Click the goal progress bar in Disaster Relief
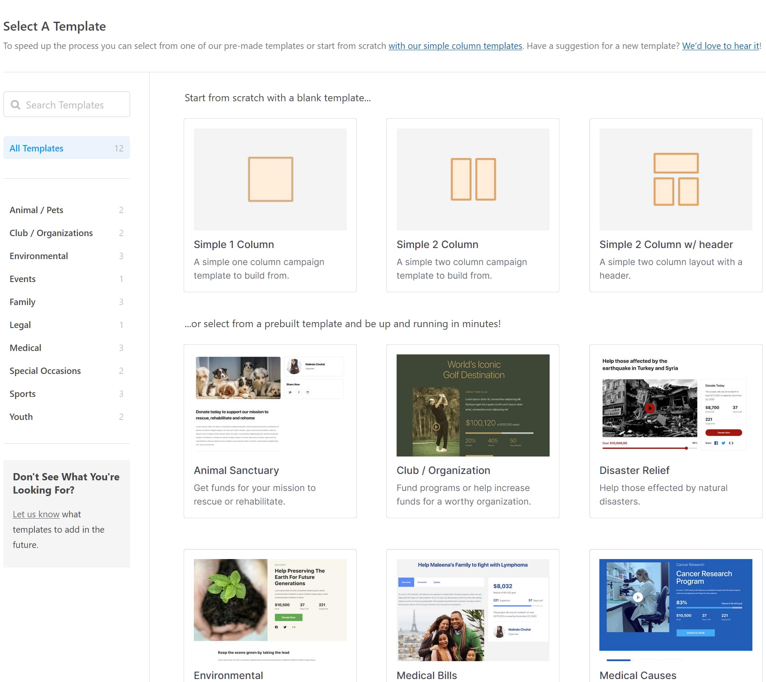The image size is (766, 682). click(646, 448)
